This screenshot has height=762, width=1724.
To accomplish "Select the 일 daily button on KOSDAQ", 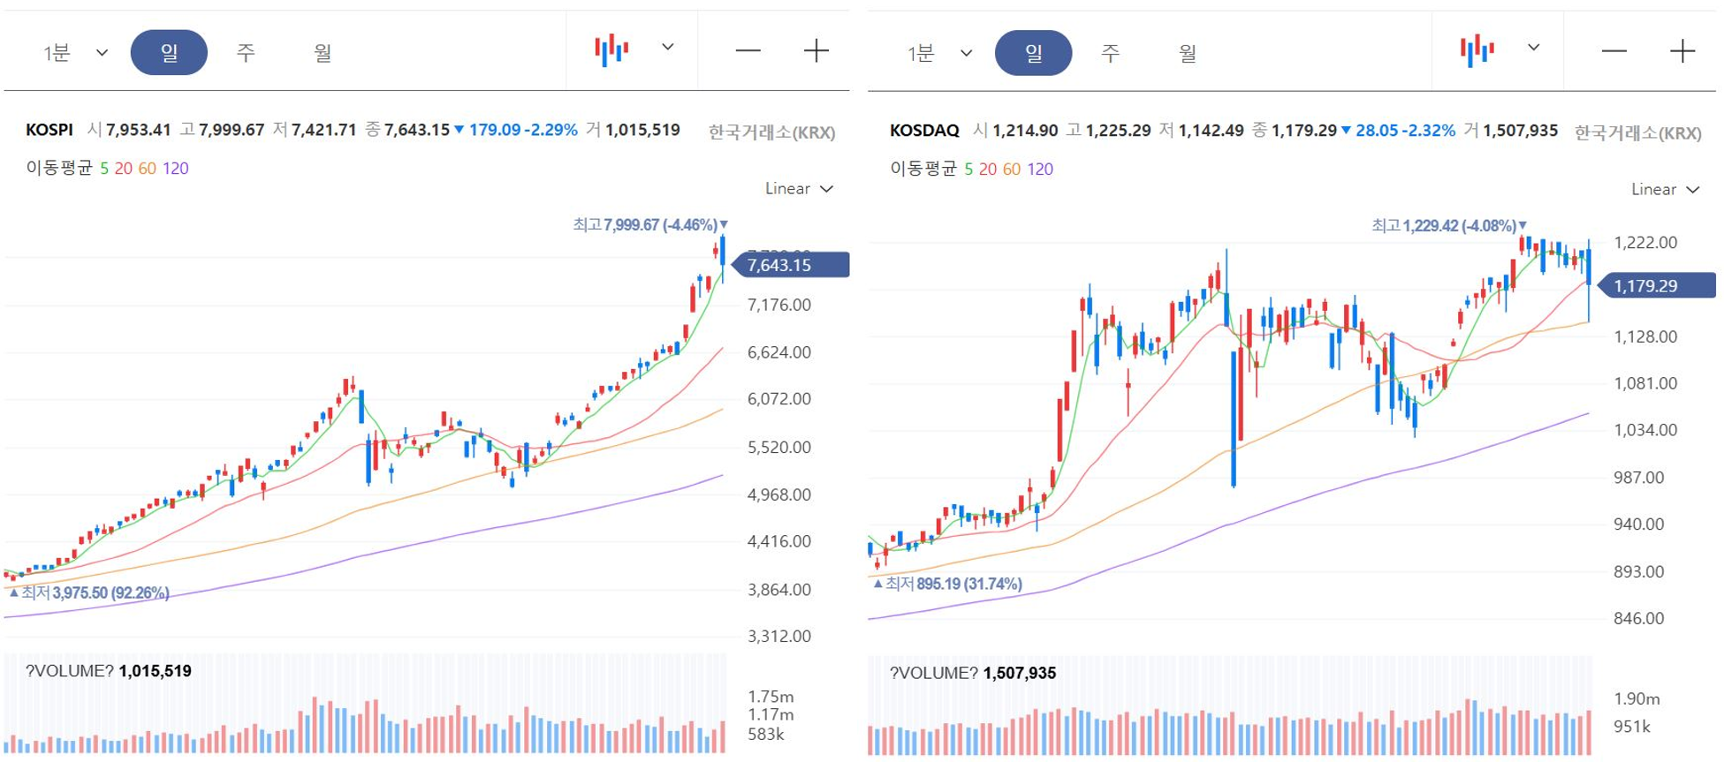I will click(x=1033, y=53).
